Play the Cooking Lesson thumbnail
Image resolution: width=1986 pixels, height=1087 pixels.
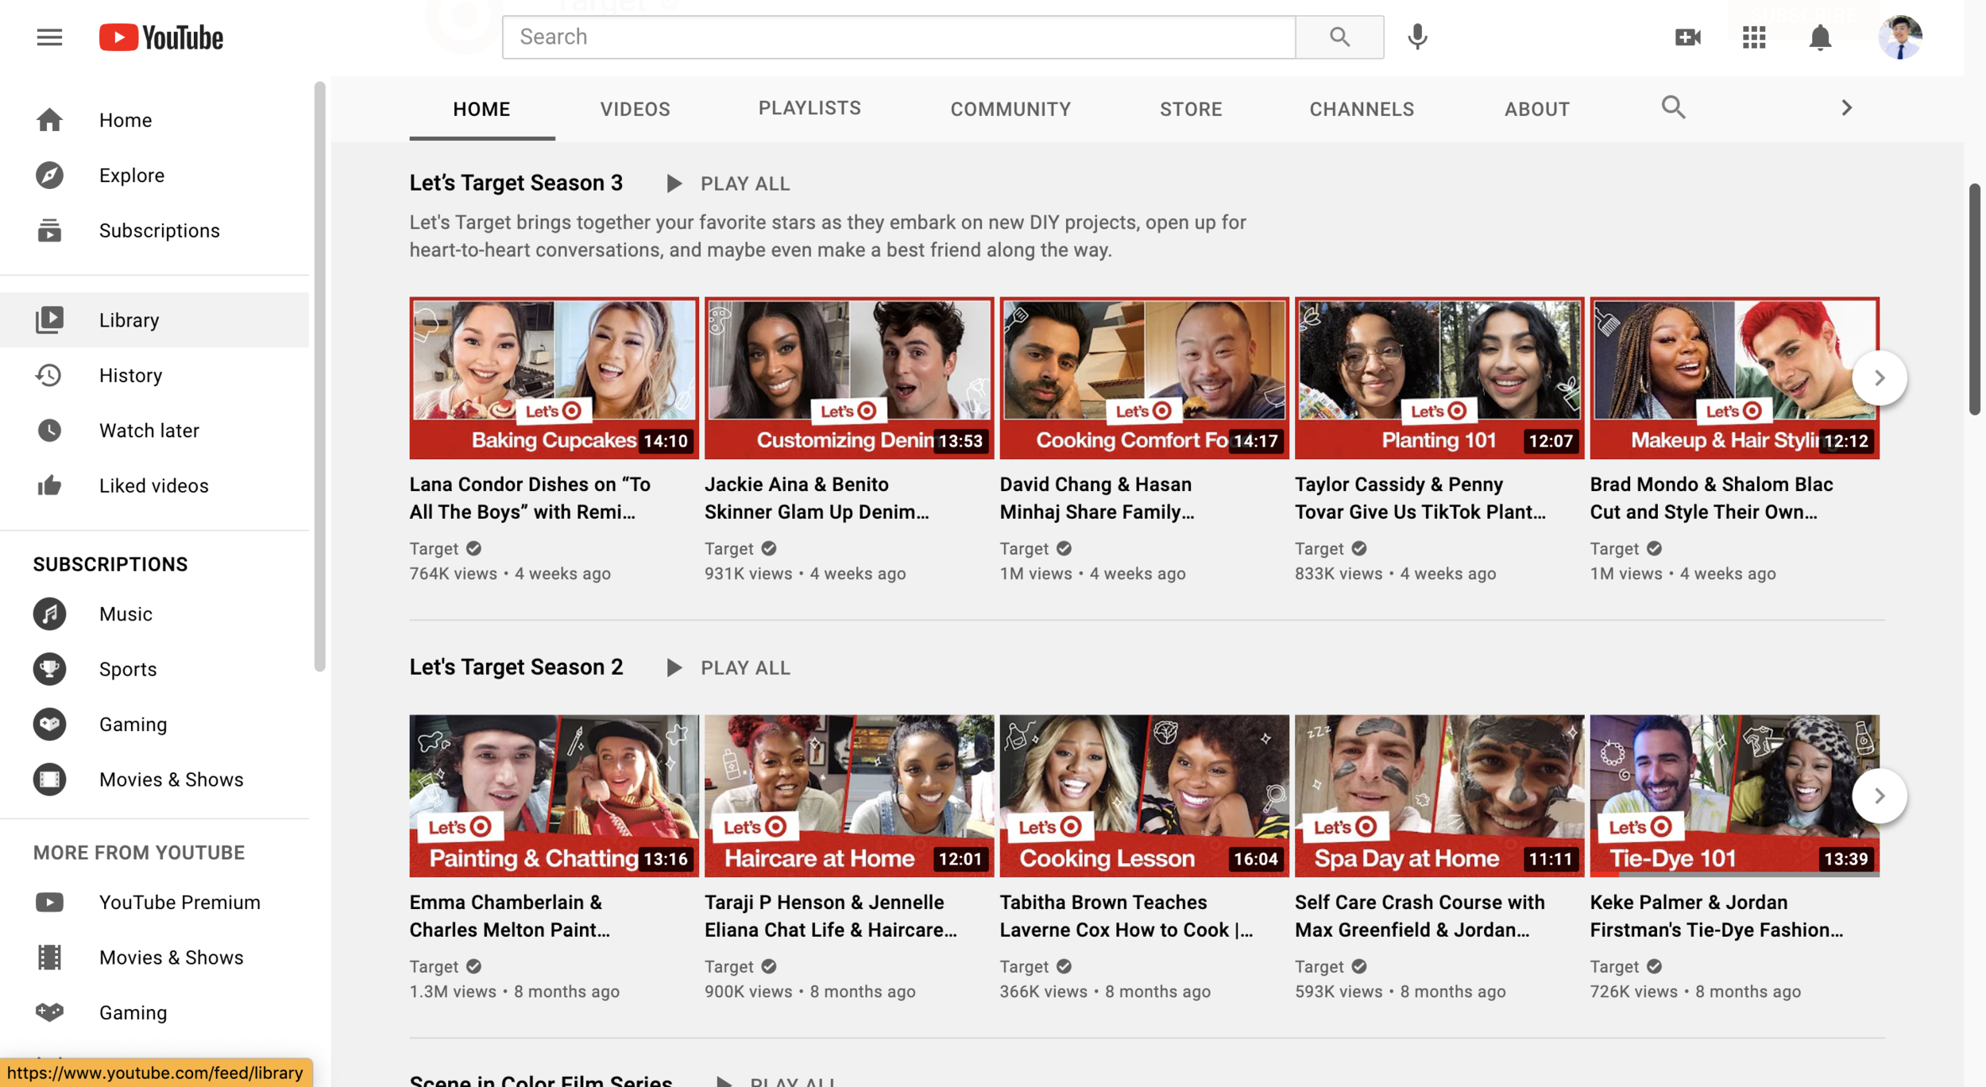click(1145, 796)
